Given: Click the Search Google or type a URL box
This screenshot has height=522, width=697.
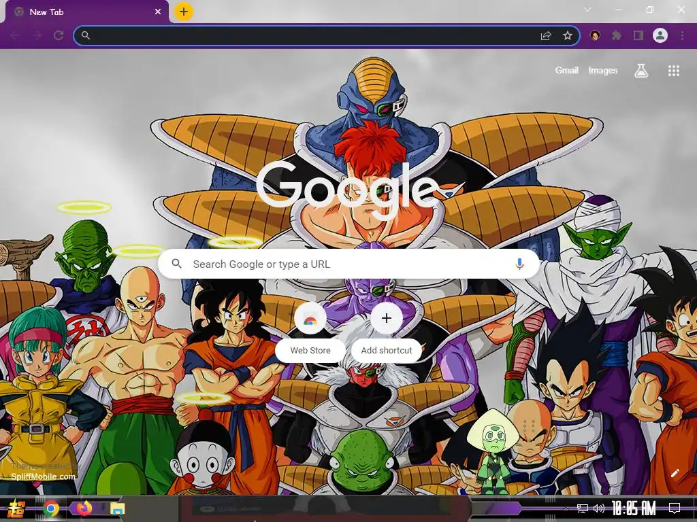Looking at the screenshot, I should pyautogui.click(x=349, y=264).
